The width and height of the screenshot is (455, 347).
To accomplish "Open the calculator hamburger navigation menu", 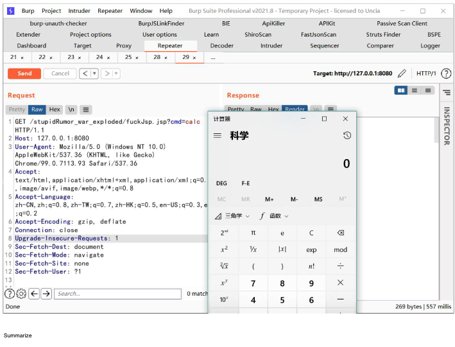I will point(218,135).
